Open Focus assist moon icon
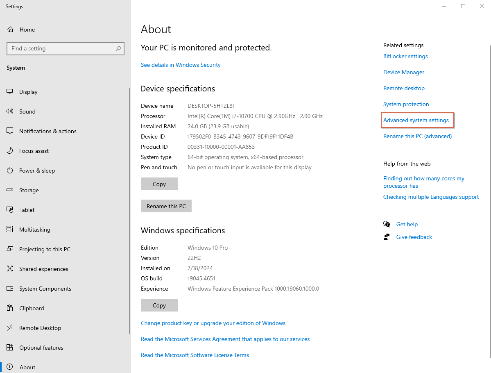The width and height of the screenshot is (491, 373). tap(10, 151)
